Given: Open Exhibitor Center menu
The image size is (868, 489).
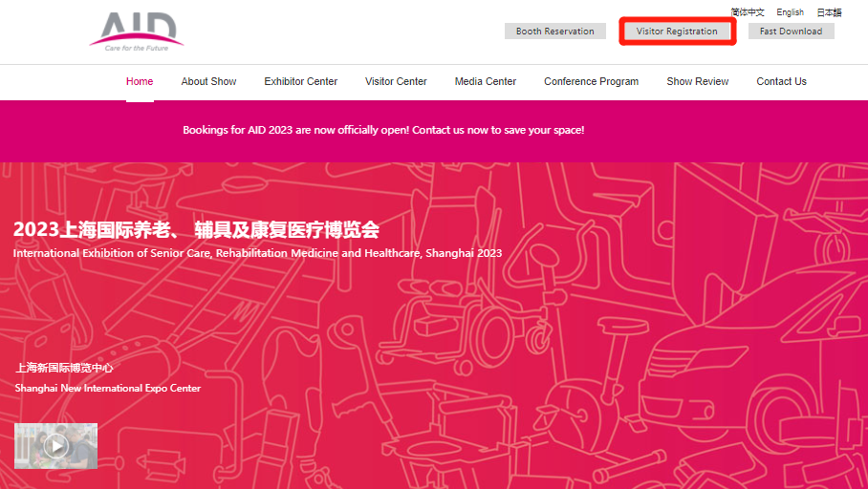Looking at the screenshot, I should [x=300, y=81].
